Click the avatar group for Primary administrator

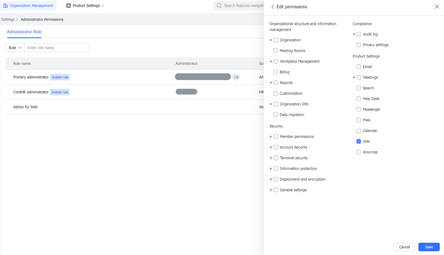[x=203, y=76]
